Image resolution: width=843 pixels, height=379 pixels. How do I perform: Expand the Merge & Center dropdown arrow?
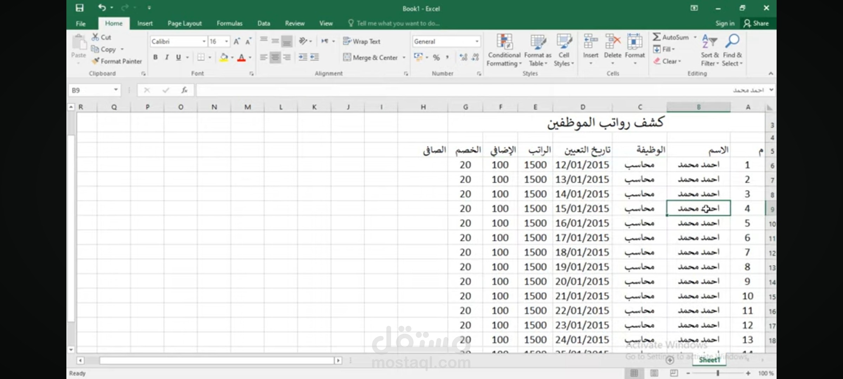pos(404,57)
